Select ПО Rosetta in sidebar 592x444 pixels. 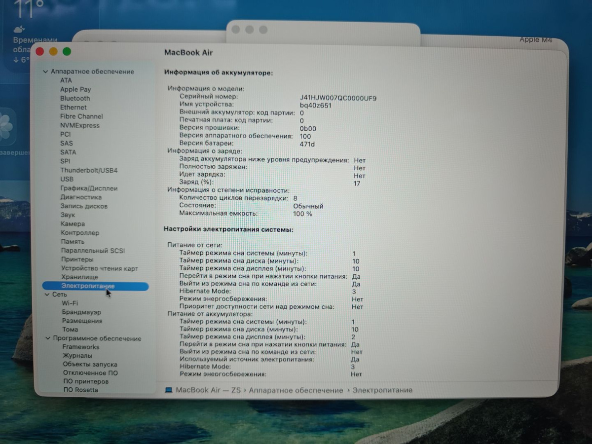click(x=81, y=390)
